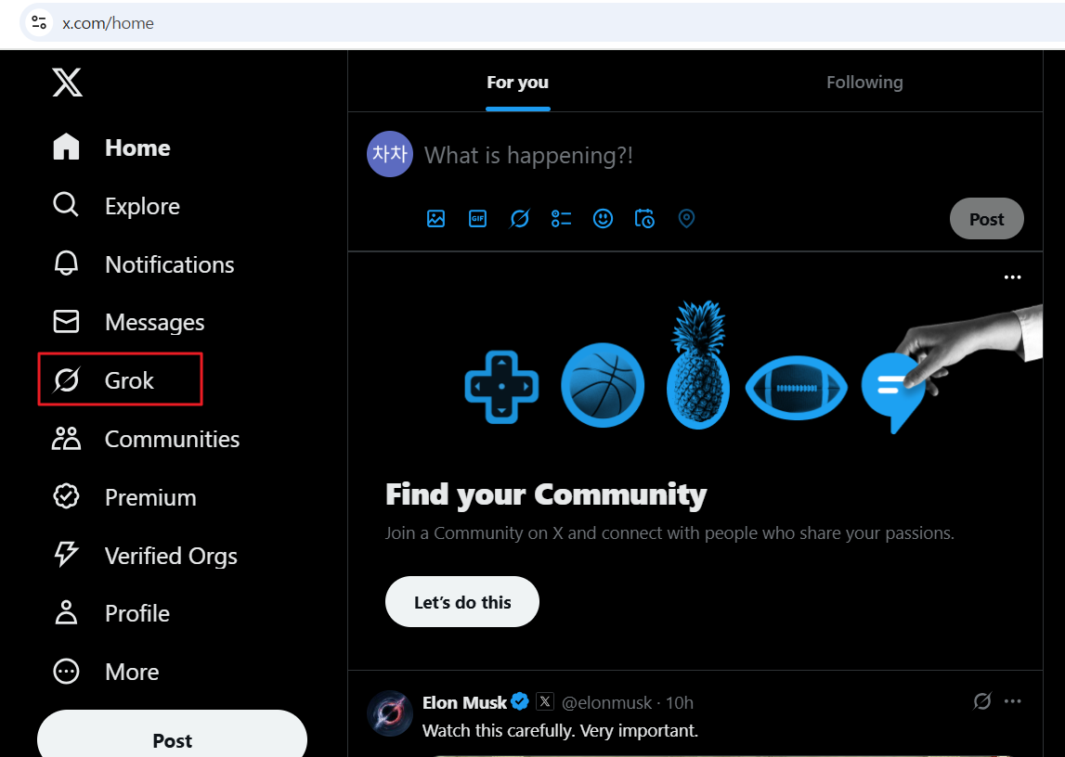Viewport: 1065px width, 757px height.
Task: Click the X affiliation badge beside Elon Musk
Action: [545, 701]
